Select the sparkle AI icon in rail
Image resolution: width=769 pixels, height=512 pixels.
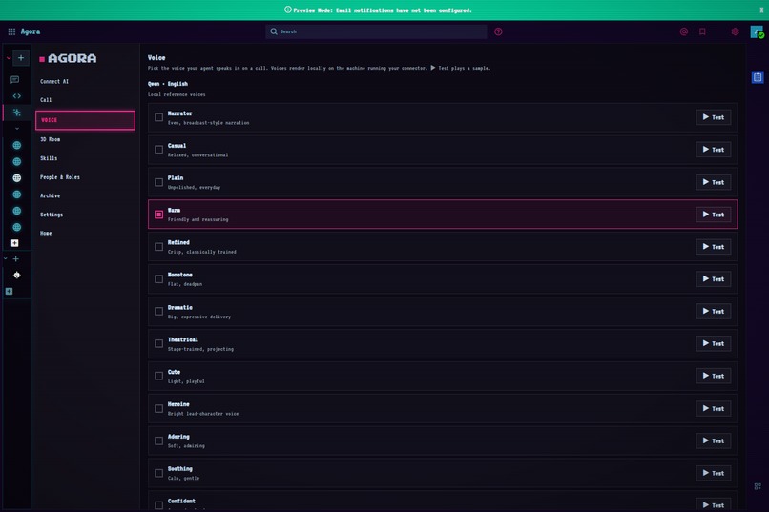click(16, 113)
